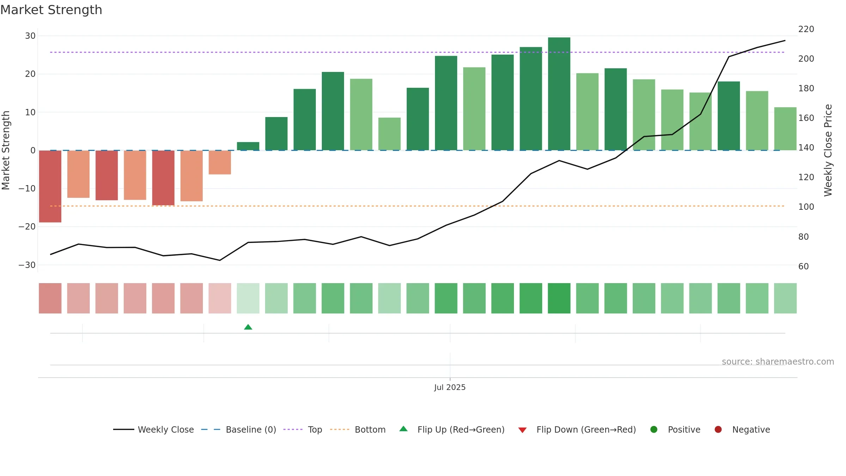
Task: Click the leftmost red heat strip cell
Action: (x=50, y=298)
